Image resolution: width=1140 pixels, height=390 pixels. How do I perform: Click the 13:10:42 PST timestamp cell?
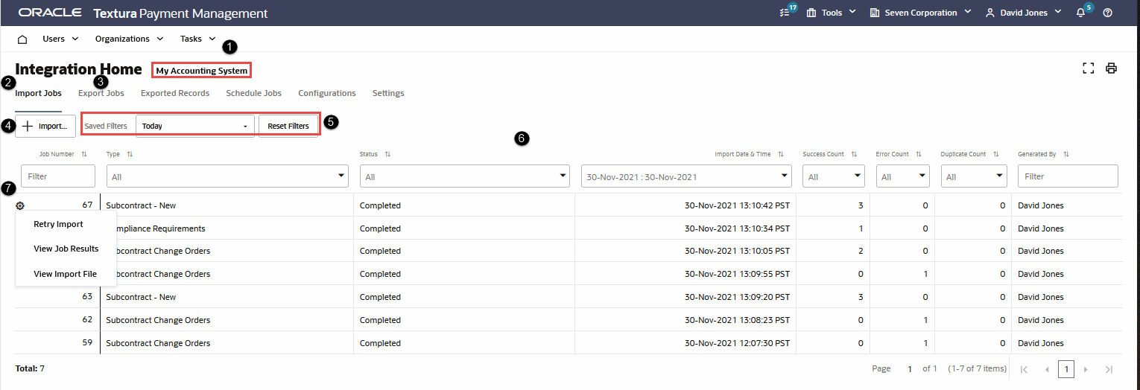[x=737, y=205]
